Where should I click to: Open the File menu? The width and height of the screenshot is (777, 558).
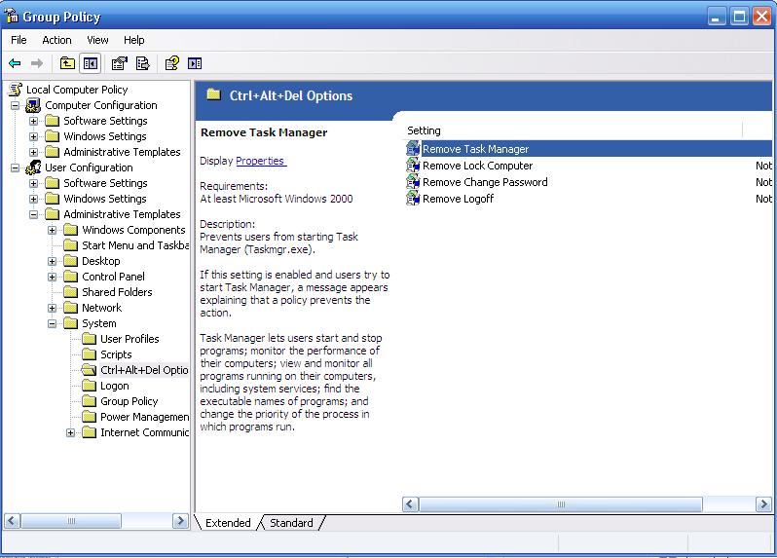pyautogui.click(x=18, y=40)
